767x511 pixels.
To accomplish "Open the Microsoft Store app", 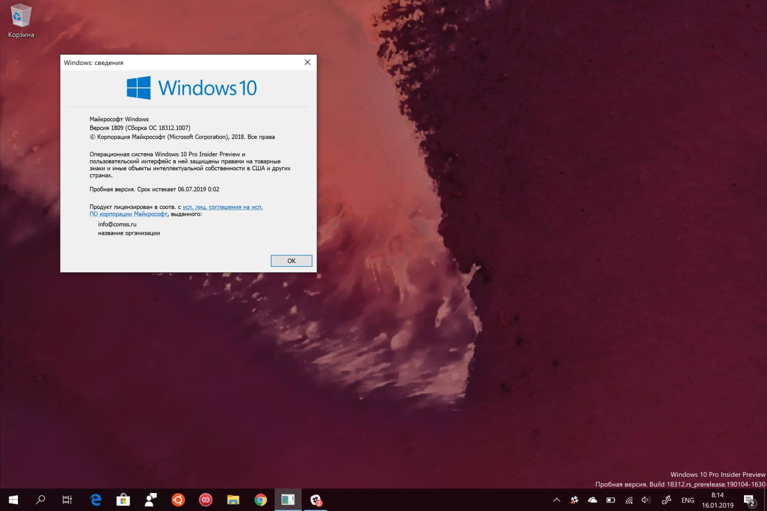I will pyautogui.click(x=123, y=500).
